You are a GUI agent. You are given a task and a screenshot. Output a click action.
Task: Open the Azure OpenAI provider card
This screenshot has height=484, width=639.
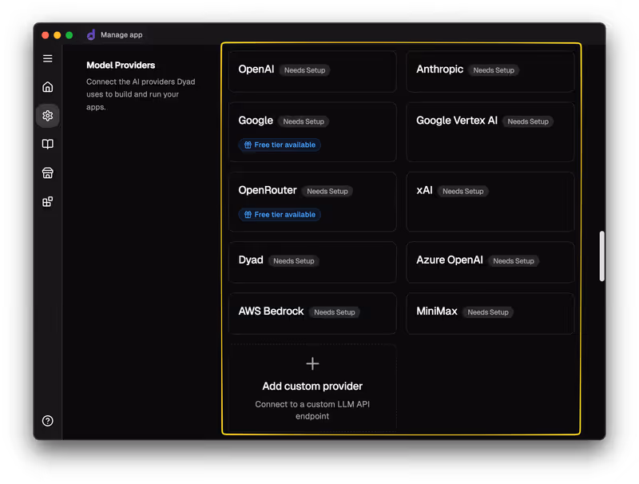coord(490,262)
